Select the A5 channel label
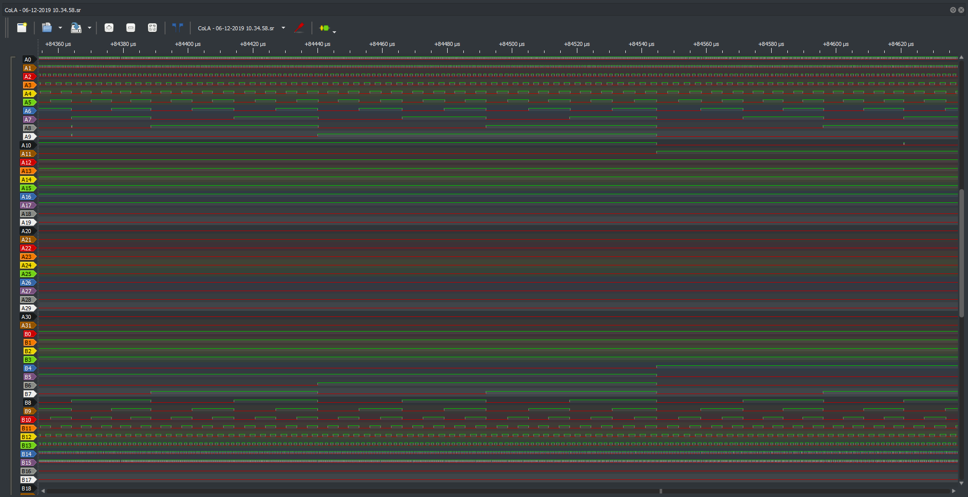This screenshot has width=968, height=497. 29,102
